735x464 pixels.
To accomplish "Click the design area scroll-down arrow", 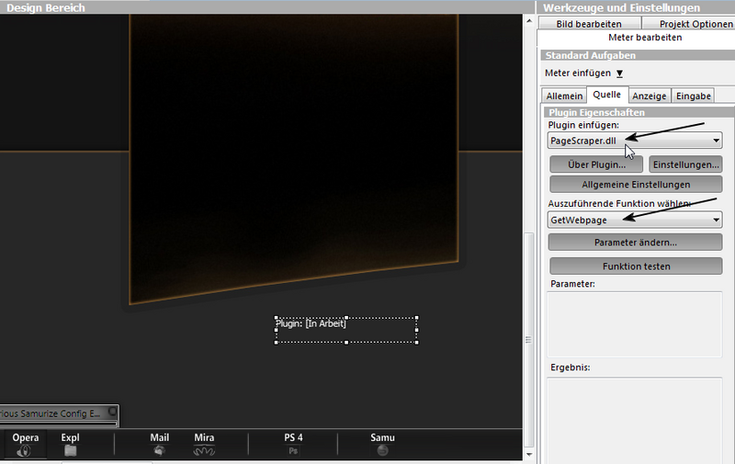I will (x=529, y=454).
